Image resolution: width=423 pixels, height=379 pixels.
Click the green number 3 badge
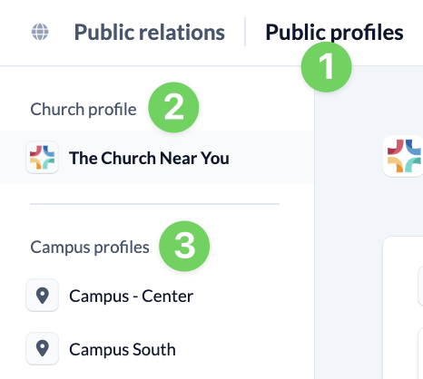(x=184, y=246)
